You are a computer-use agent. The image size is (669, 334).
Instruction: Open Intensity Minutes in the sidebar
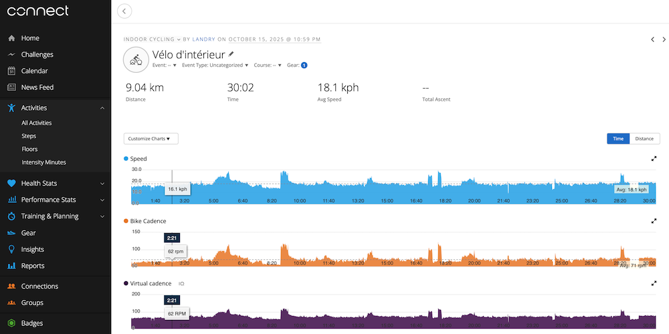point(43,162)
